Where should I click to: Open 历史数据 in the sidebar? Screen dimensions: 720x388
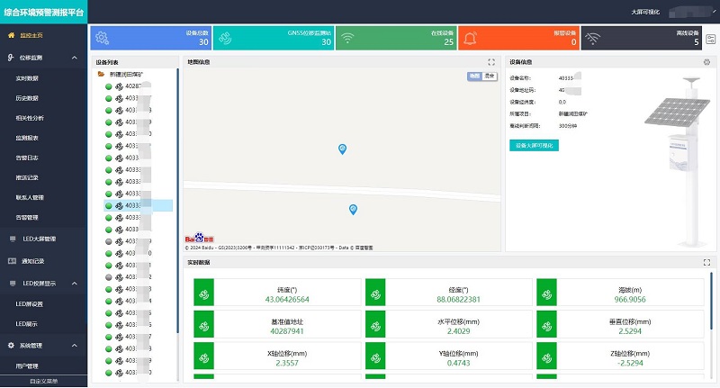tap(27, 98)
